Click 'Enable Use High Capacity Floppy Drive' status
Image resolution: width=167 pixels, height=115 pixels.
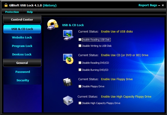click(126, 96)
